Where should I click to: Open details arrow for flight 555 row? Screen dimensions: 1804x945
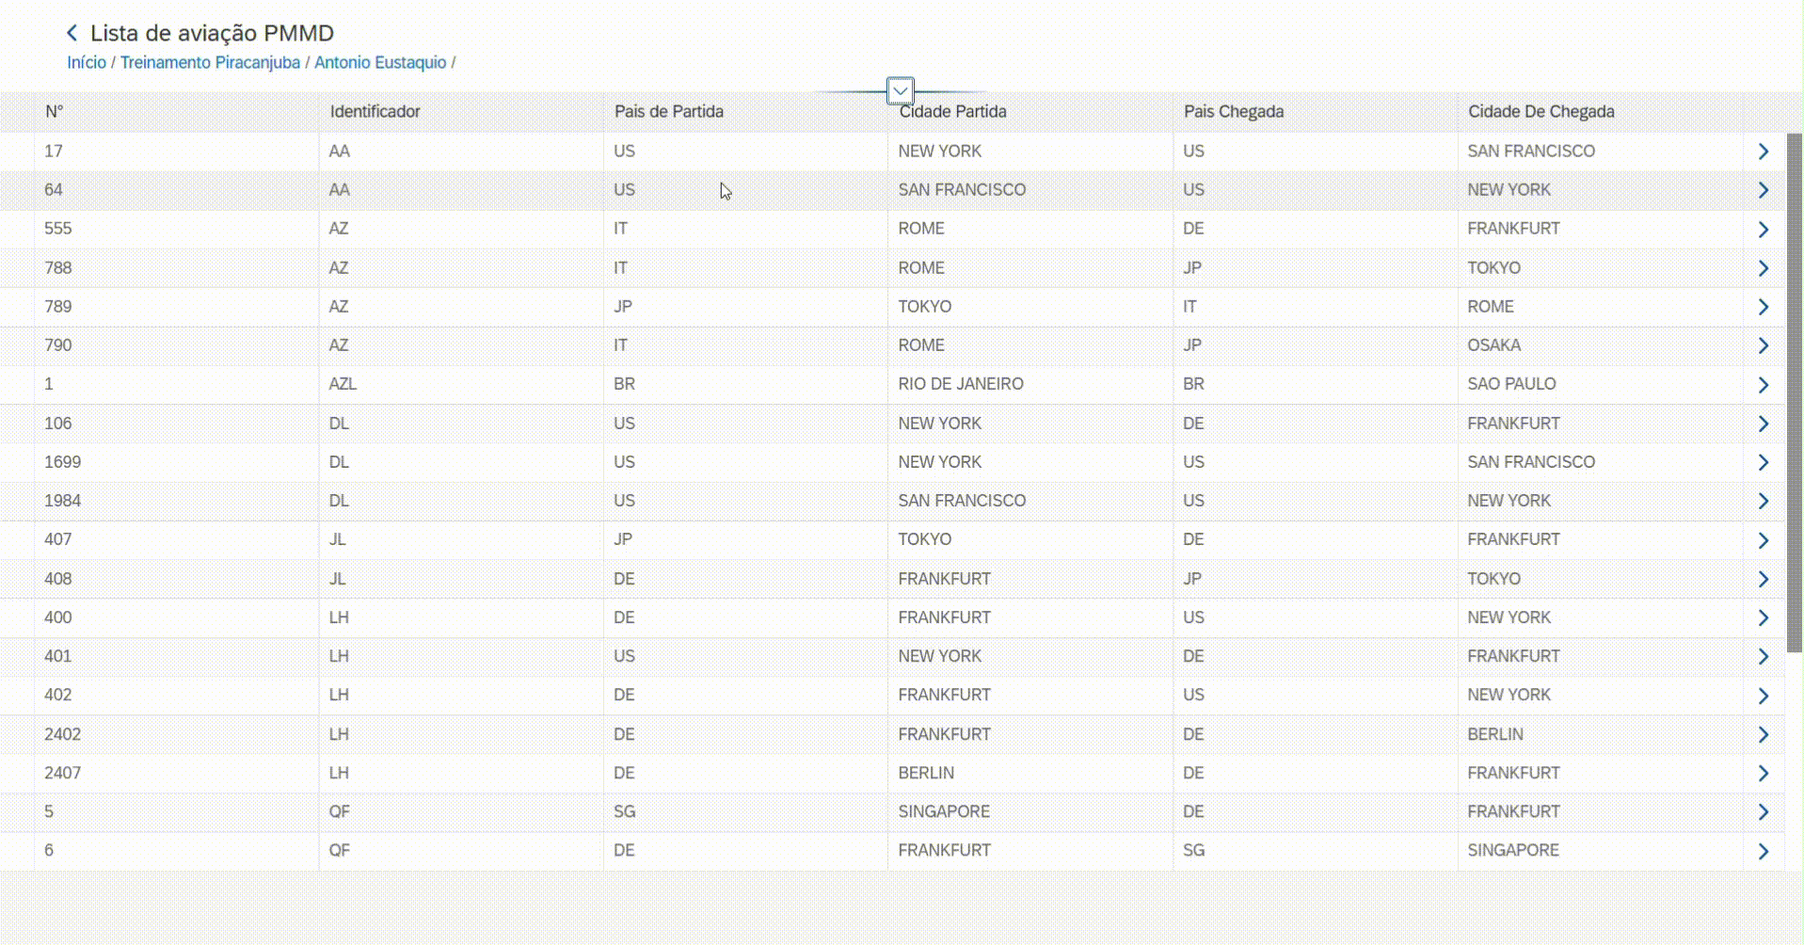[x=1763, y=230]
